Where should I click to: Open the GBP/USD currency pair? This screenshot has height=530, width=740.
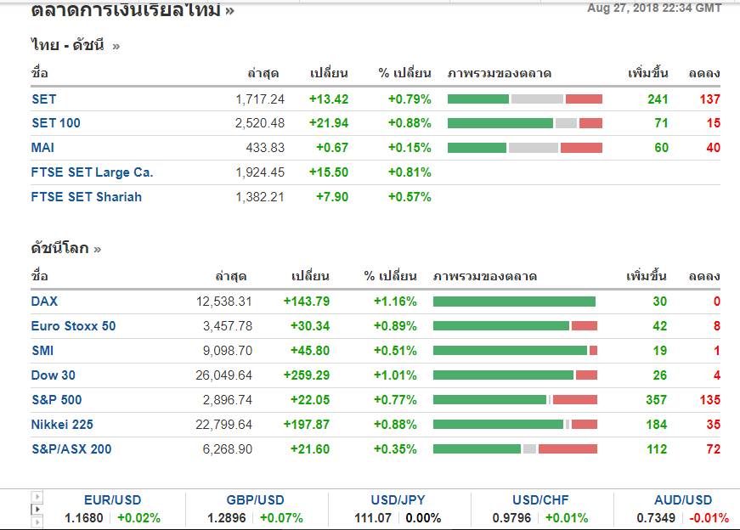[x=256, y=499]
